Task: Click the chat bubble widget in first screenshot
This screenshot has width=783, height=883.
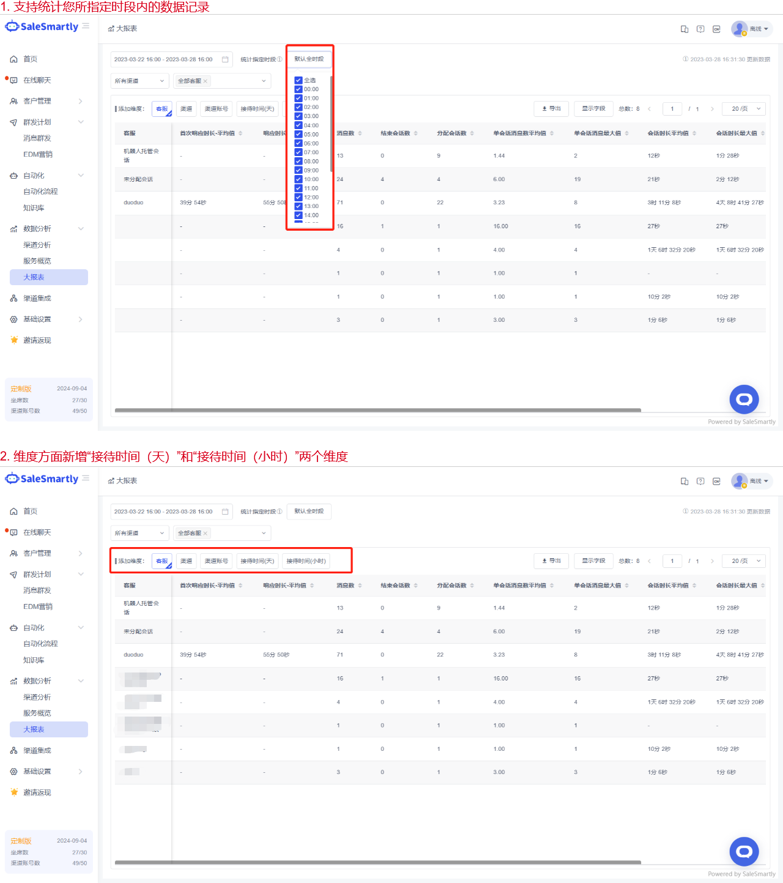Action: [744, 400]
